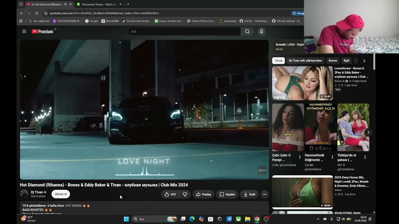Viewport: 399px width, 224px height.
Task: View site information icon in address bar
Action: point(46,13)
